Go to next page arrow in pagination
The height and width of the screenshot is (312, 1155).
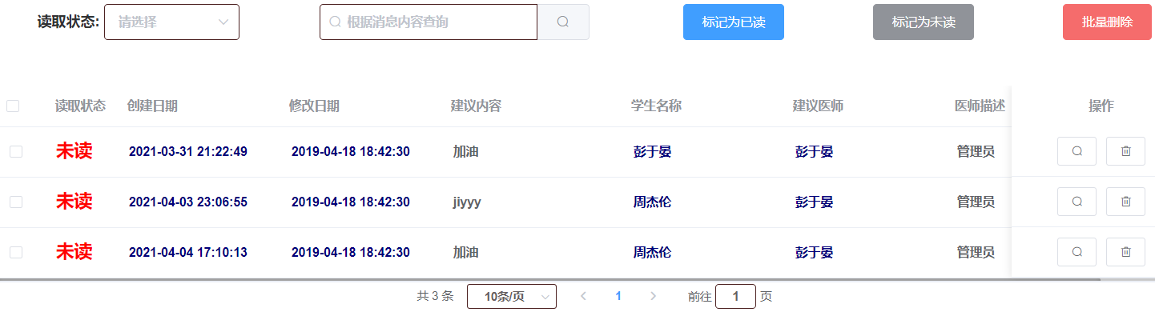(653, 296)
